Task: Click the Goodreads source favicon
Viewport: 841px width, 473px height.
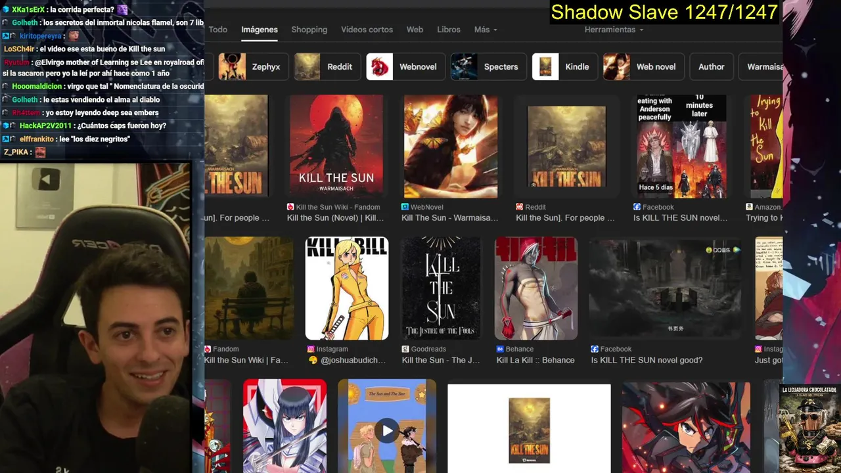Action: 405,349
